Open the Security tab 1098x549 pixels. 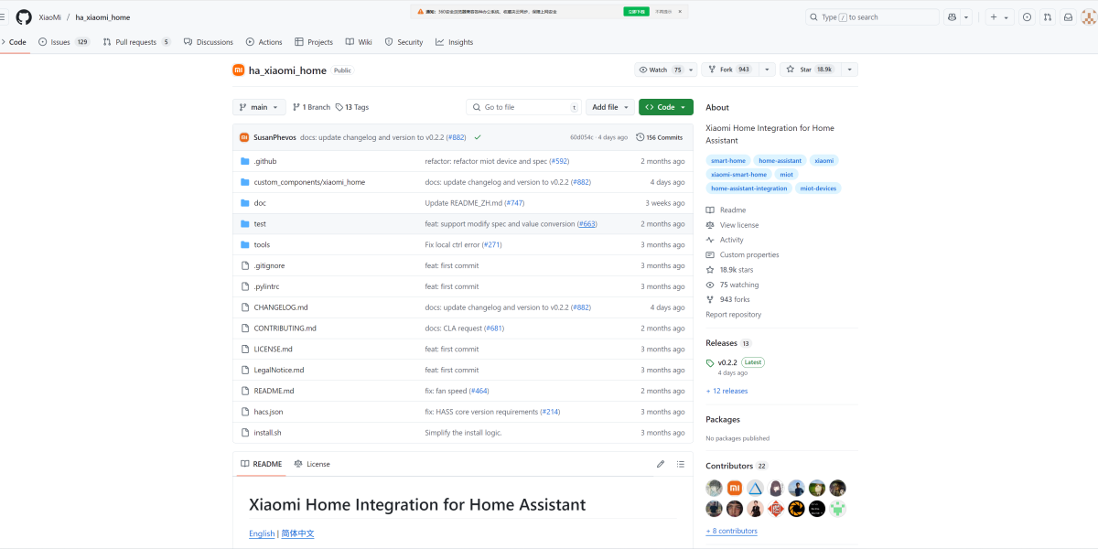coord(404,42)
